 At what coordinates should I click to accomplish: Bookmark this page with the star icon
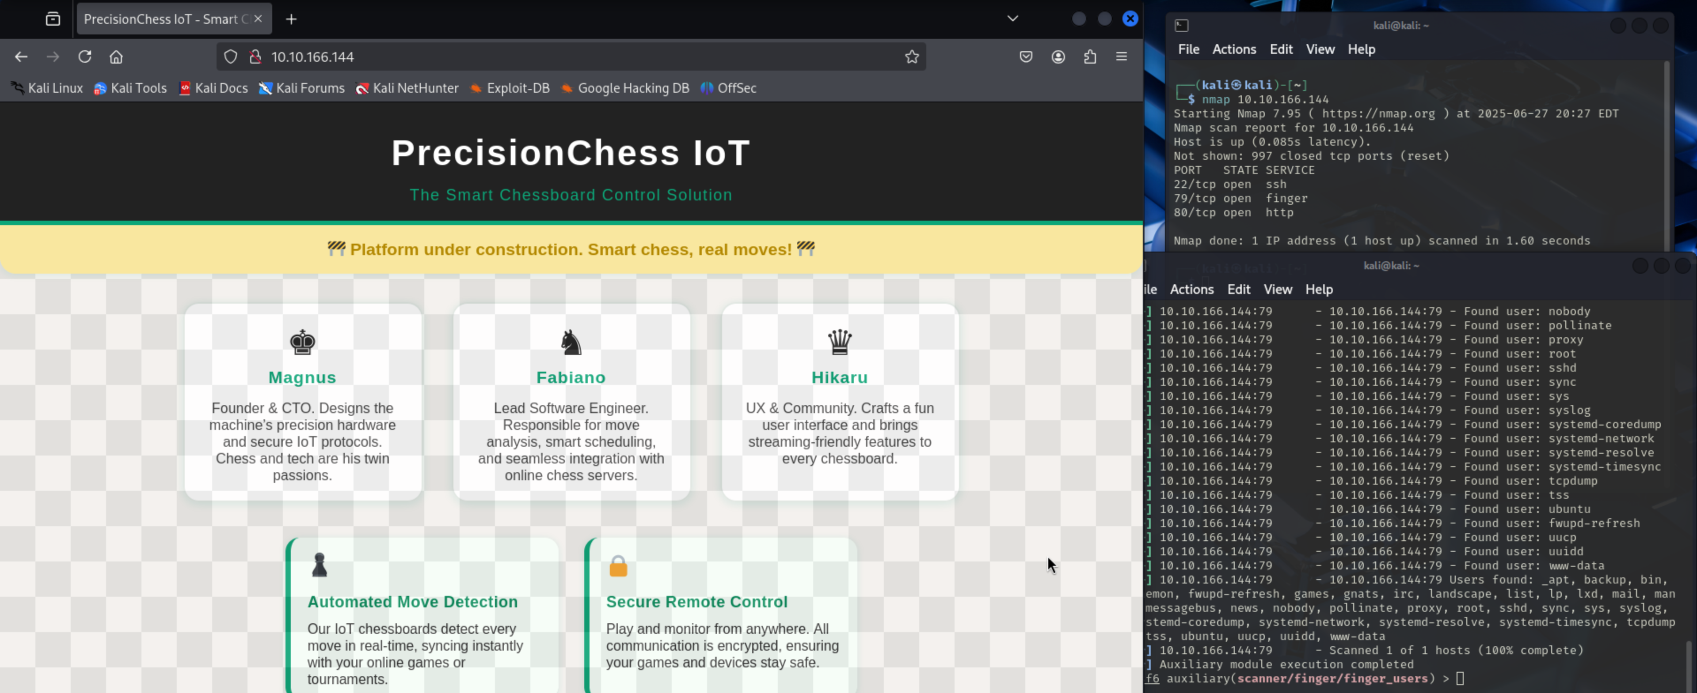pos(912,56)
